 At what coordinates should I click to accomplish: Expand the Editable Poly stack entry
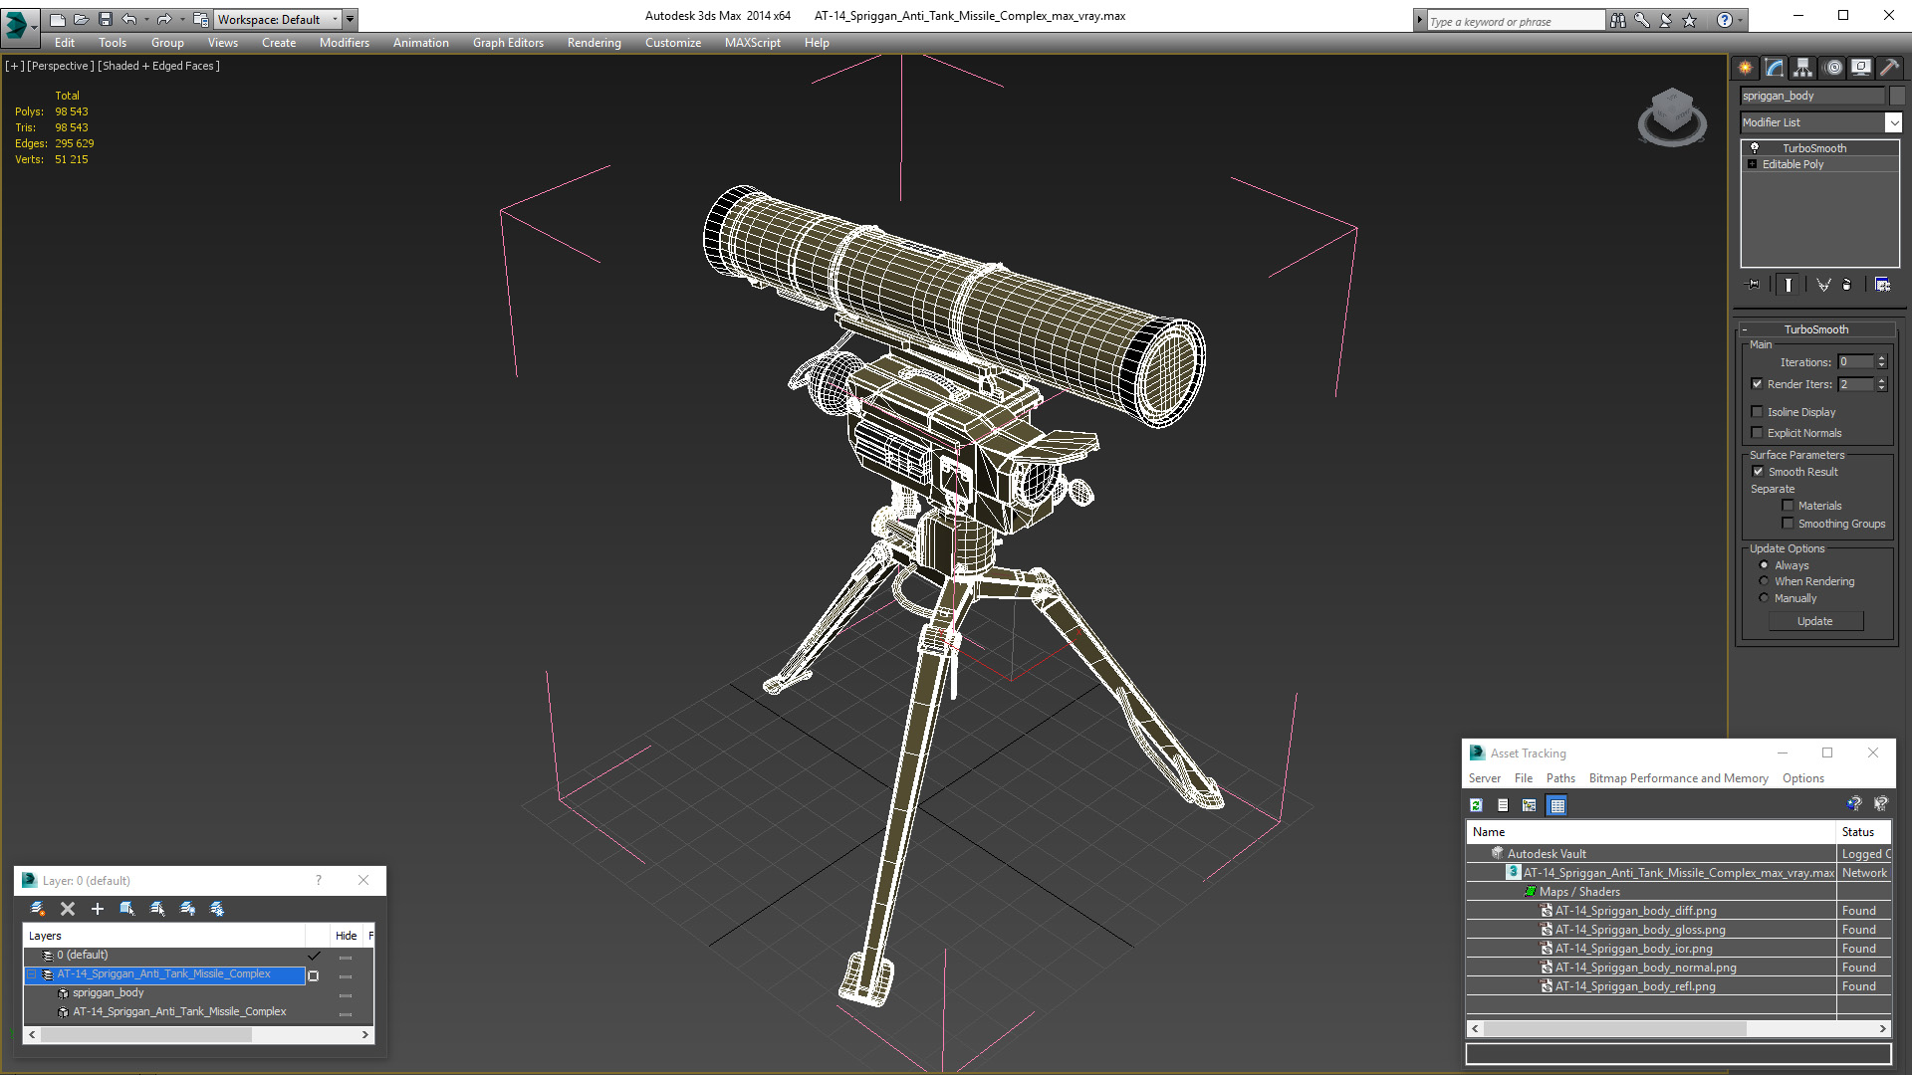1752,164
